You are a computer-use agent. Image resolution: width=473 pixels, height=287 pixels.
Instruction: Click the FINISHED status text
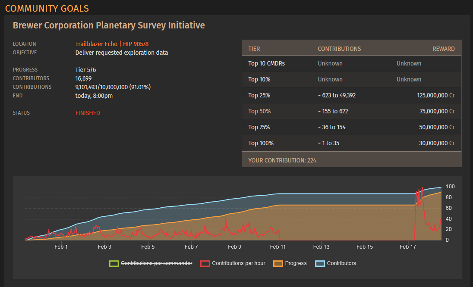88,113
